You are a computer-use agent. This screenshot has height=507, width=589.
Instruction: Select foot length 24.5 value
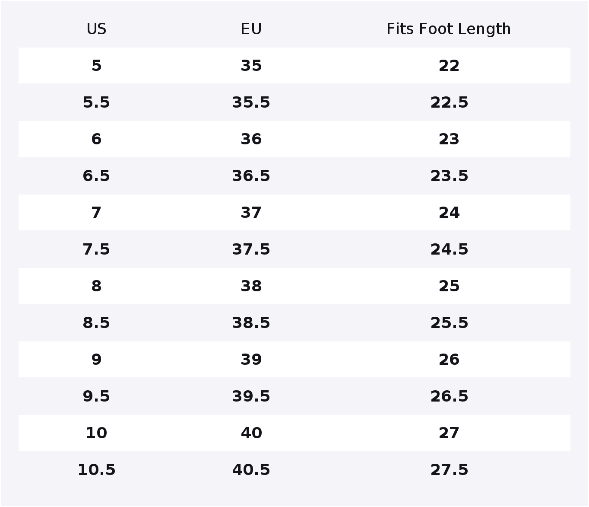449,249
